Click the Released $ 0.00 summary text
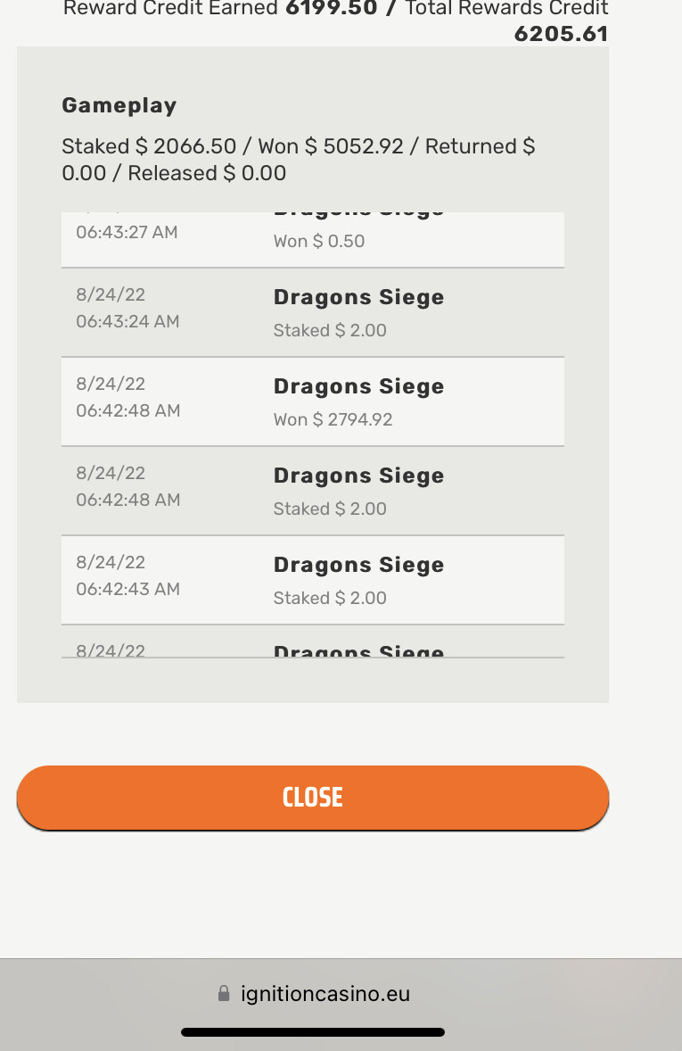 [207, 173]
